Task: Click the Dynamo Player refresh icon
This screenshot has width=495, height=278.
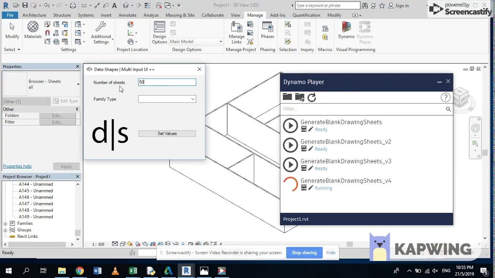Action: [x=312, y=97]
